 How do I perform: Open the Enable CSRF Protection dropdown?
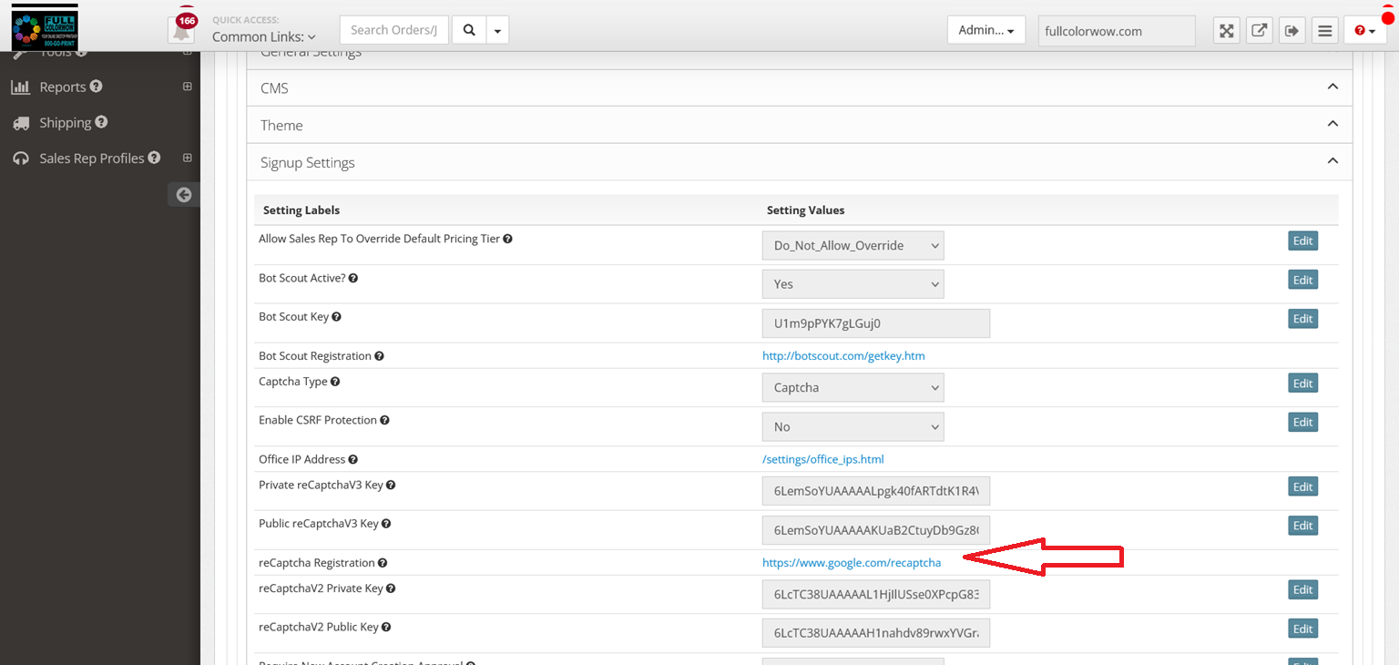click(x=853, y=427)
